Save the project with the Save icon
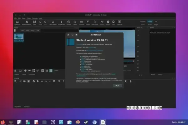 (34, 23)
